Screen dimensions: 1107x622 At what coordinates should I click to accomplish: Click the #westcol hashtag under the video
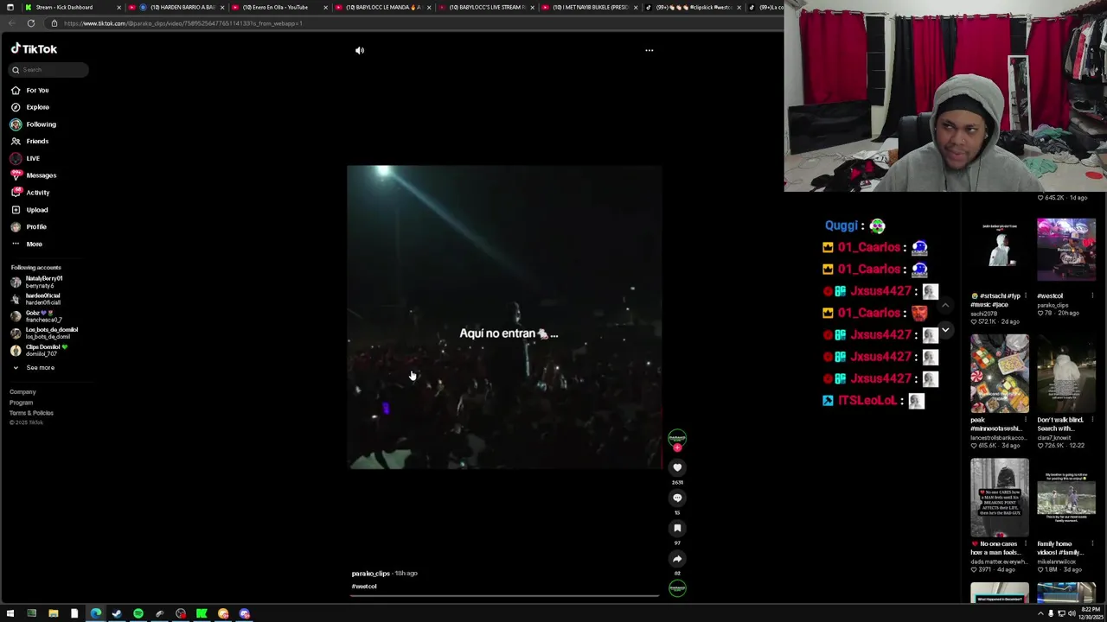tap(364, 587)
